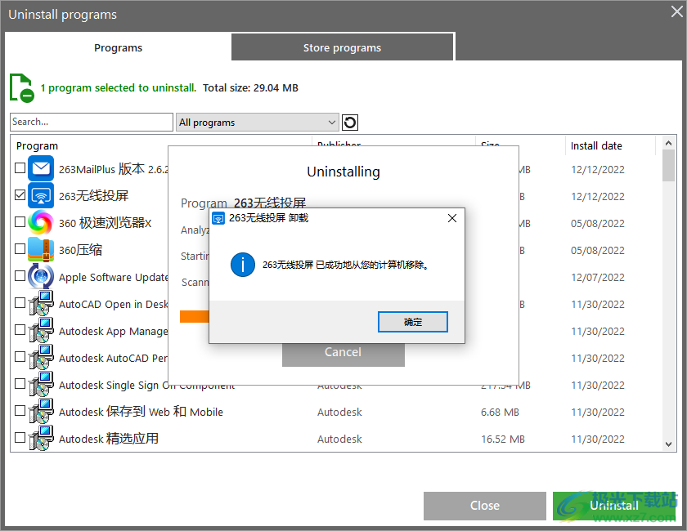Image resolution: width=687 pixels, height=531 pixels.
Task: Switch to the Store programs tab
Action: tap(342, 47)
